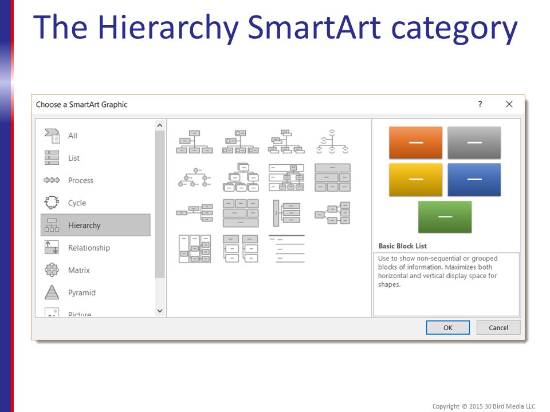Open the Pyramid category
Image resolution: width=550 pixels, height=412 pixels.
[x=96, y=292]
